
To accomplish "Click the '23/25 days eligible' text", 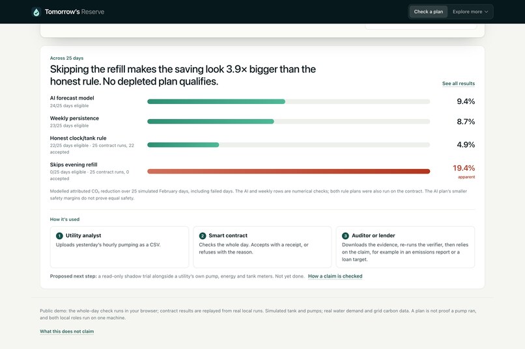I will [69, 125].
